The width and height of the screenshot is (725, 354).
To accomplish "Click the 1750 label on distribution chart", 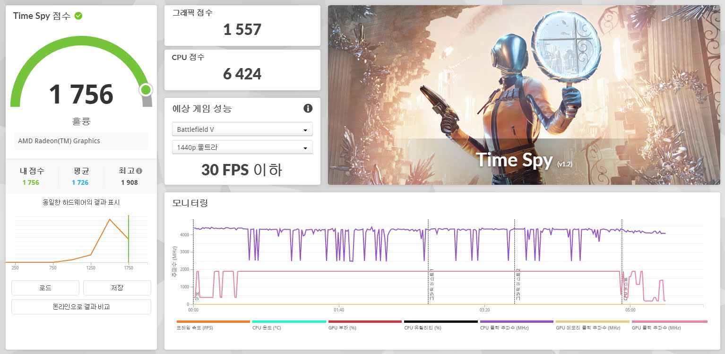I will [x=129, y=268].
